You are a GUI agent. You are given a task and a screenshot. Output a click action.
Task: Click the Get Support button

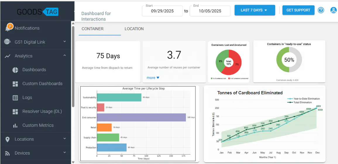click(x=298, y=10)
